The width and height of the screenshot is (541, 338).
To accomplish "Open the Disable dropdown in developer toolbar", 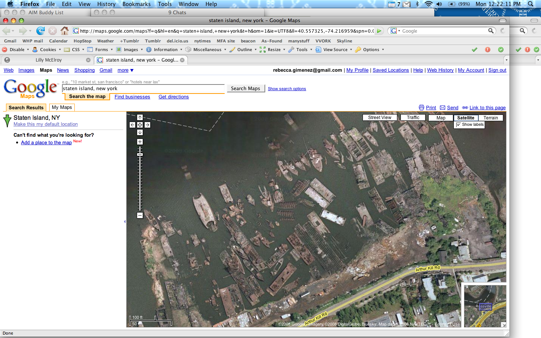I will coord(16,50).
